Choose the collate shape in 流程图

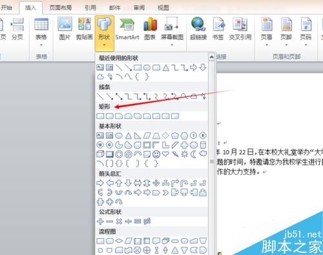click(156, 250)
